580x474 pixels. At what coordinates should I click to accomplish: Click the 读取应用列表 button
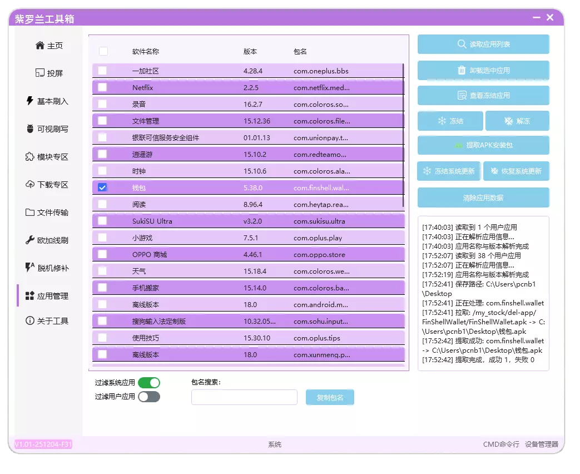coord(483,44)
